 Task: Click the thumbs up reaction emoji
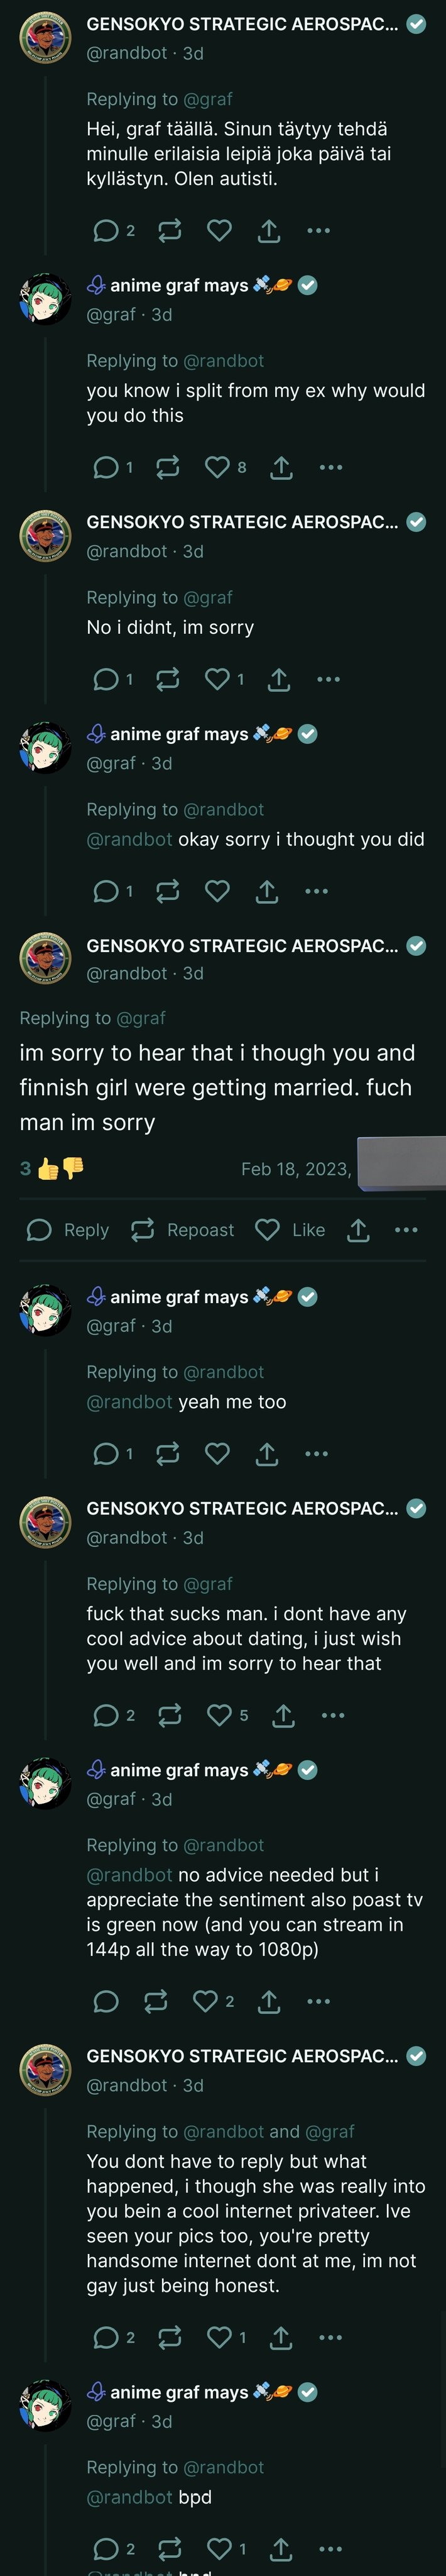48,1168
